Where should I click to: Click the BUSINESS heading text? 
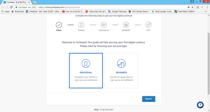[122, 73]
